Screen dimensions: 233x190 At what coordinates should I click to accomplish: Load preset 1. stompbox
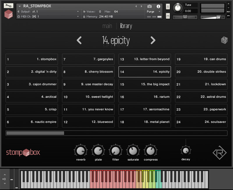(x=32, y=59)
